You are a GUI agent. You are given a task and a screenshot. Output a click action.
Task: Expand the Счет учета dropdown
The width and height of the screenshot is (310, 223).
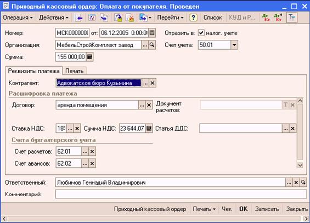point(234,45)
